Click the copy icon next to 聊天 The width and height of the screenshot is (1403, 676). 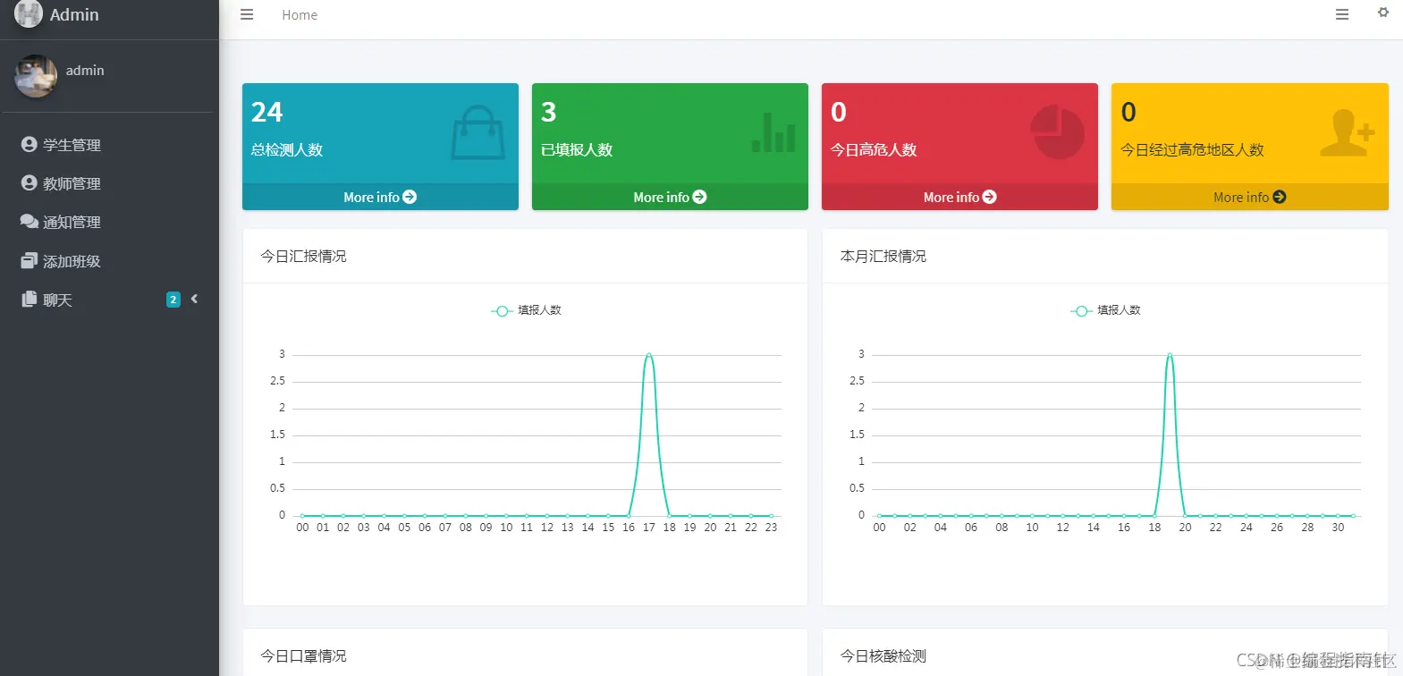30,299
